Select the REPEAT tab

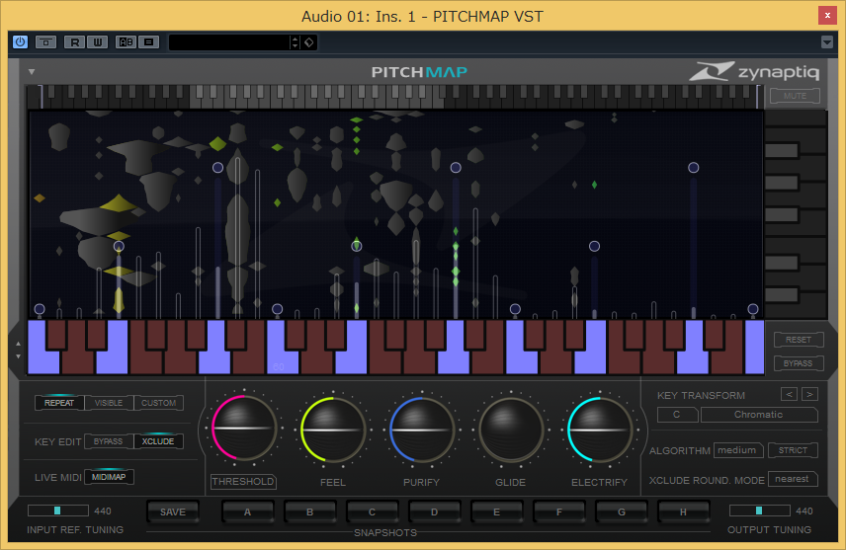[59, 403]
